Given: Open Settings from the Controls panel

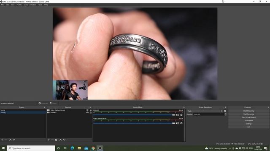Looking at the screenshot, I should pyautogui.click(x=248, y=124).
